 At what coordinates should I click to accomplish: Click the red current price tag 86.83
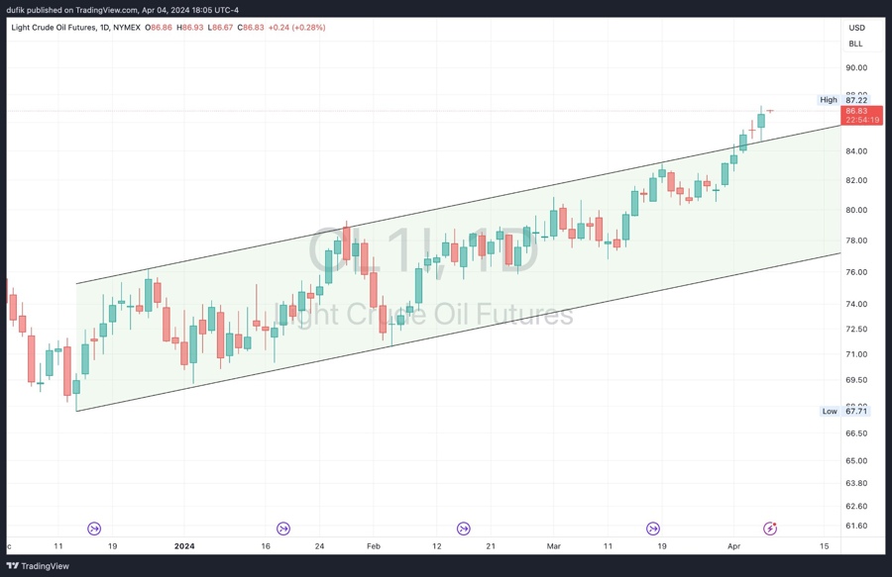click(x=856, y=111)
